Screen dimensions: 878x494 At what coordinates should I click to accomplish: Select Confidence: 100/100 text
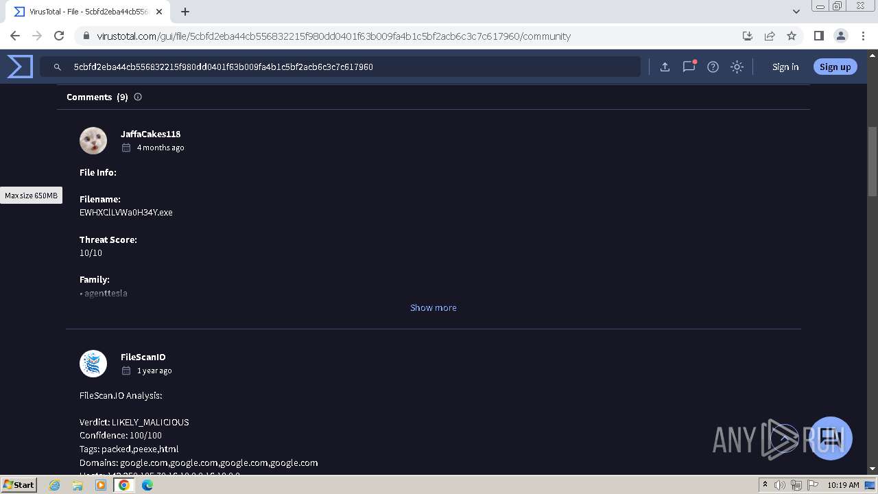coord(121,435)
